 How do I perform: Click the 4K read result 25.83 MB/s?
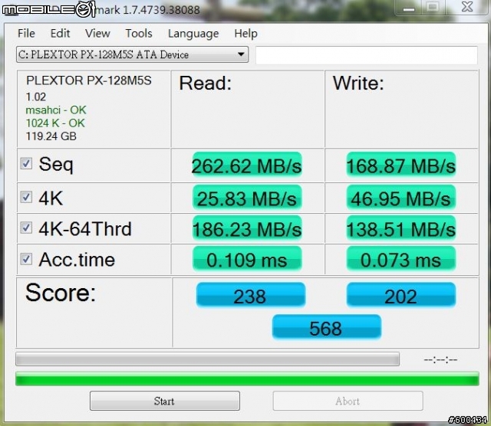[x=247, y=198]
